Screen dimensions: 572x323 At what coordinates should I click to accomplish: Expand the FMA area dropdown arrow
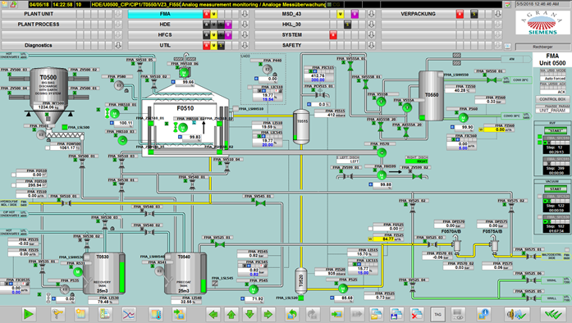(x=245, y=14)
